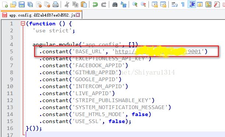This screenshot has height=137, width=225.
Task: Open a file with the folder icon
Action: [x=13, y=4]
